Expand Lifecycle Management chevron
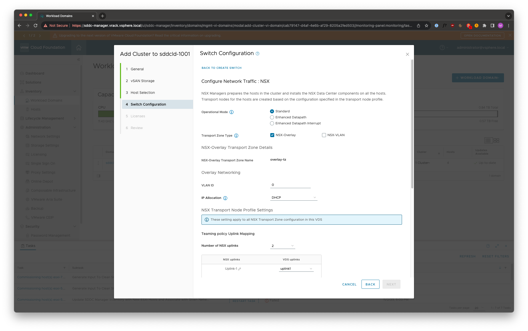528x331 pixels. click(x=75, y=118)
